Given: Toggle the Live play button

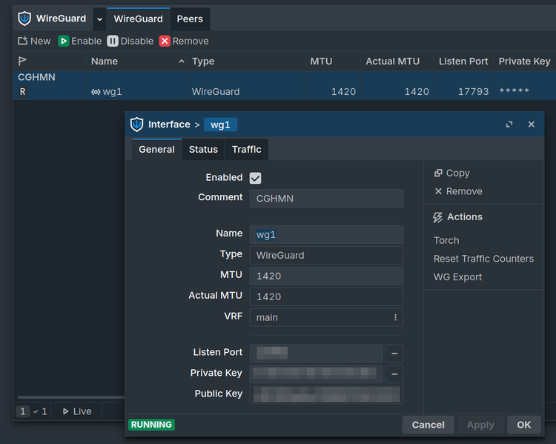Looking at the screenshot, I should [x=77, y=411].
